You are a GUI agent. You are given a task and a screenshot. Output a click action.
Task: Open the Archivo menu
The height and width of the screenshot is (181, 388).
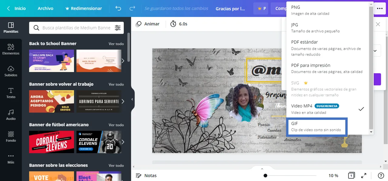pyautogui.click(x=45, y=8)
